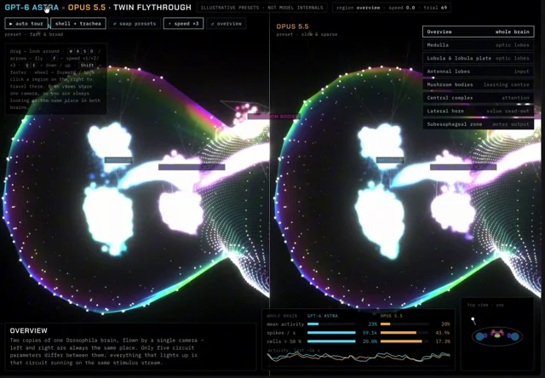Open Lateral horn value read-out region
The image size is (545, 378).
479,111
